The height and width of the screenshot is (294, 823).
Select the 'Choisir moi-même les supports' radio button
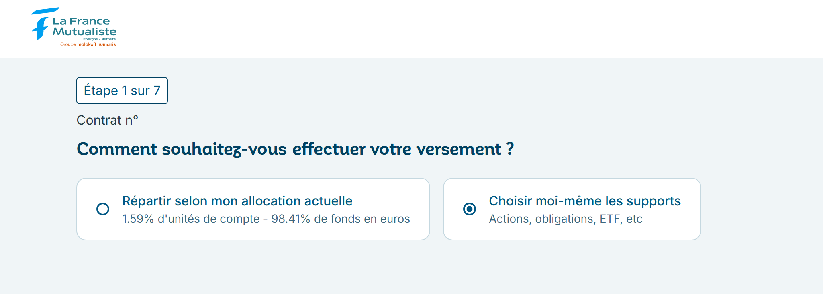(470, 209)
